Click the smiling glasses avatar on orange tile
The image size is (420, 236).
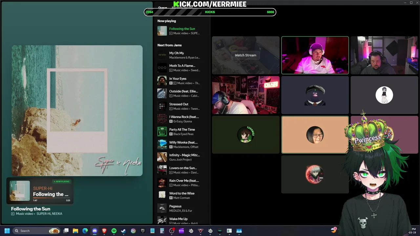click(x=315, y=135)
